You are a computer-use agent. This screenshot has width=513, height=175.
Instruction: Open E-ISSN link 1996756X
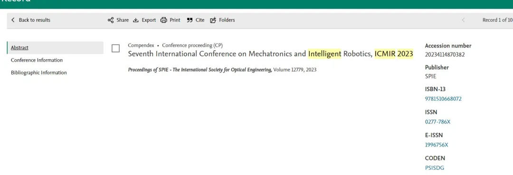(437, 145)
